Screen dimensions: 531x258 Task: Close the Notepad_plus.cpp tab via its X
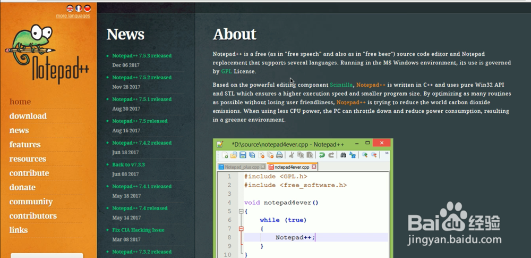click(263, 167)
